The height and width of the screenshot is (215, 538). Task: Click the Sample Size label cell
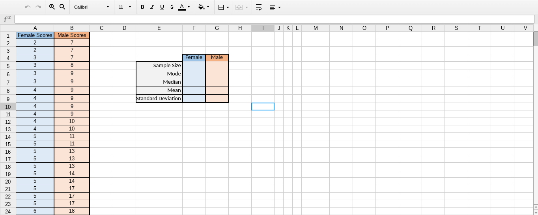pos(159,66)
